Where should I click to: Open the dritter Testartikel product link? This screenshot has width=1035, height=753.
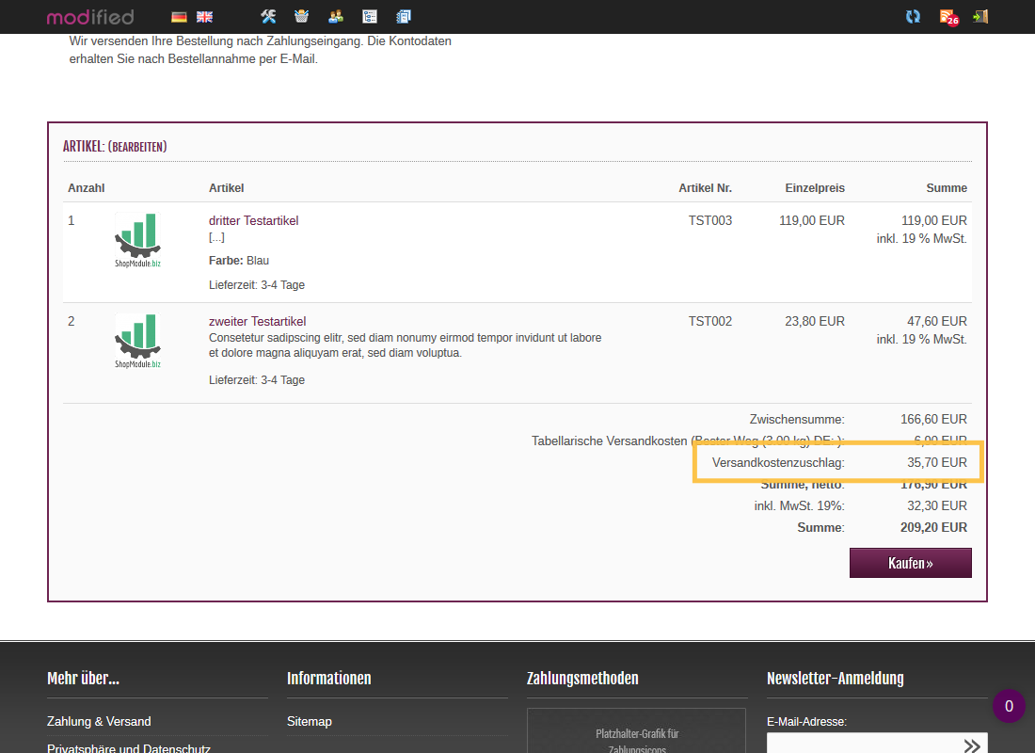click(253, 220)
